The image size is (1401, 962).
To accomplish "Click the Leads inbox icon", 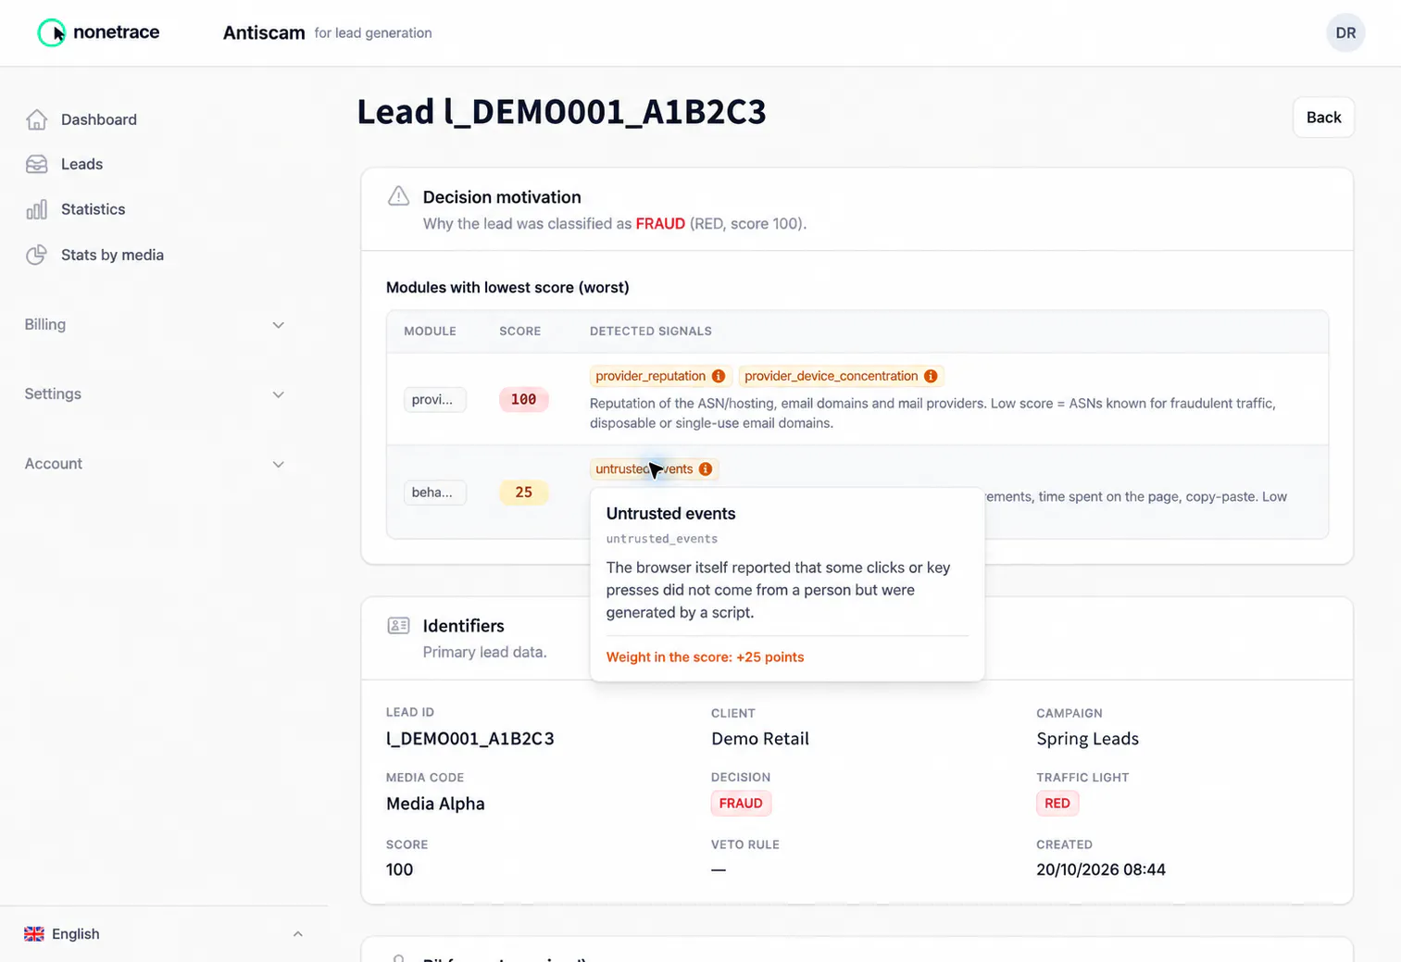I will [x=37, y=164].
